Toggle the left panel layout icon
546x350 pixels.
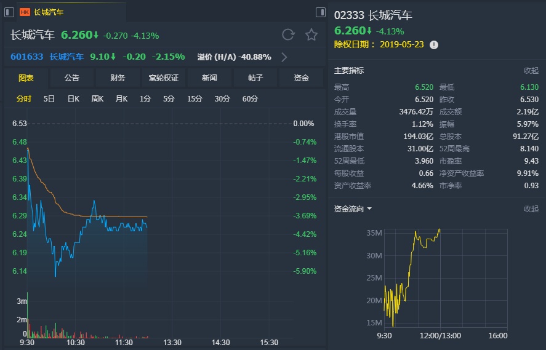click(x=9, y=12)
